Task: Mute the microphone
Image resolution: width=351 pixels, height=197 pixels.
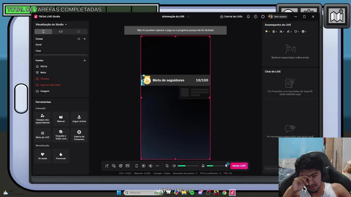Action: [x=203, y=166]
